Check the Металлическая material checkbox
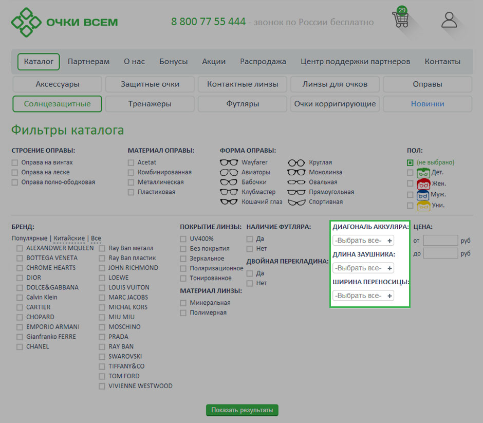 pyautogui.click(x=131, y=182)
